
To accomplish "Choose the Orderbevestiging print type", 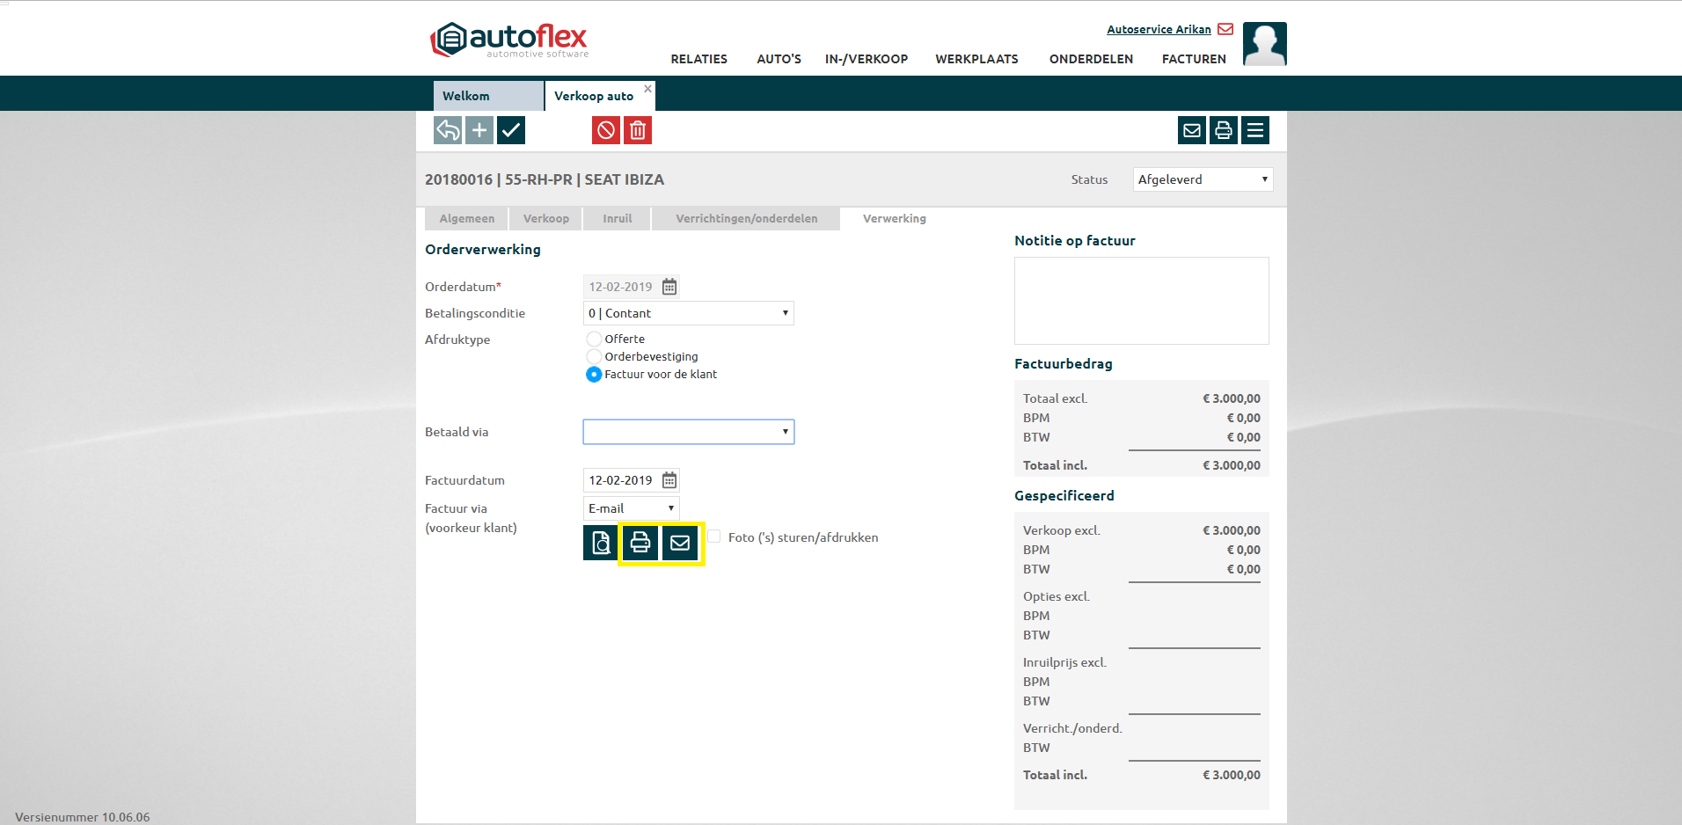I will pyautogui.click(x=594, y=357).
